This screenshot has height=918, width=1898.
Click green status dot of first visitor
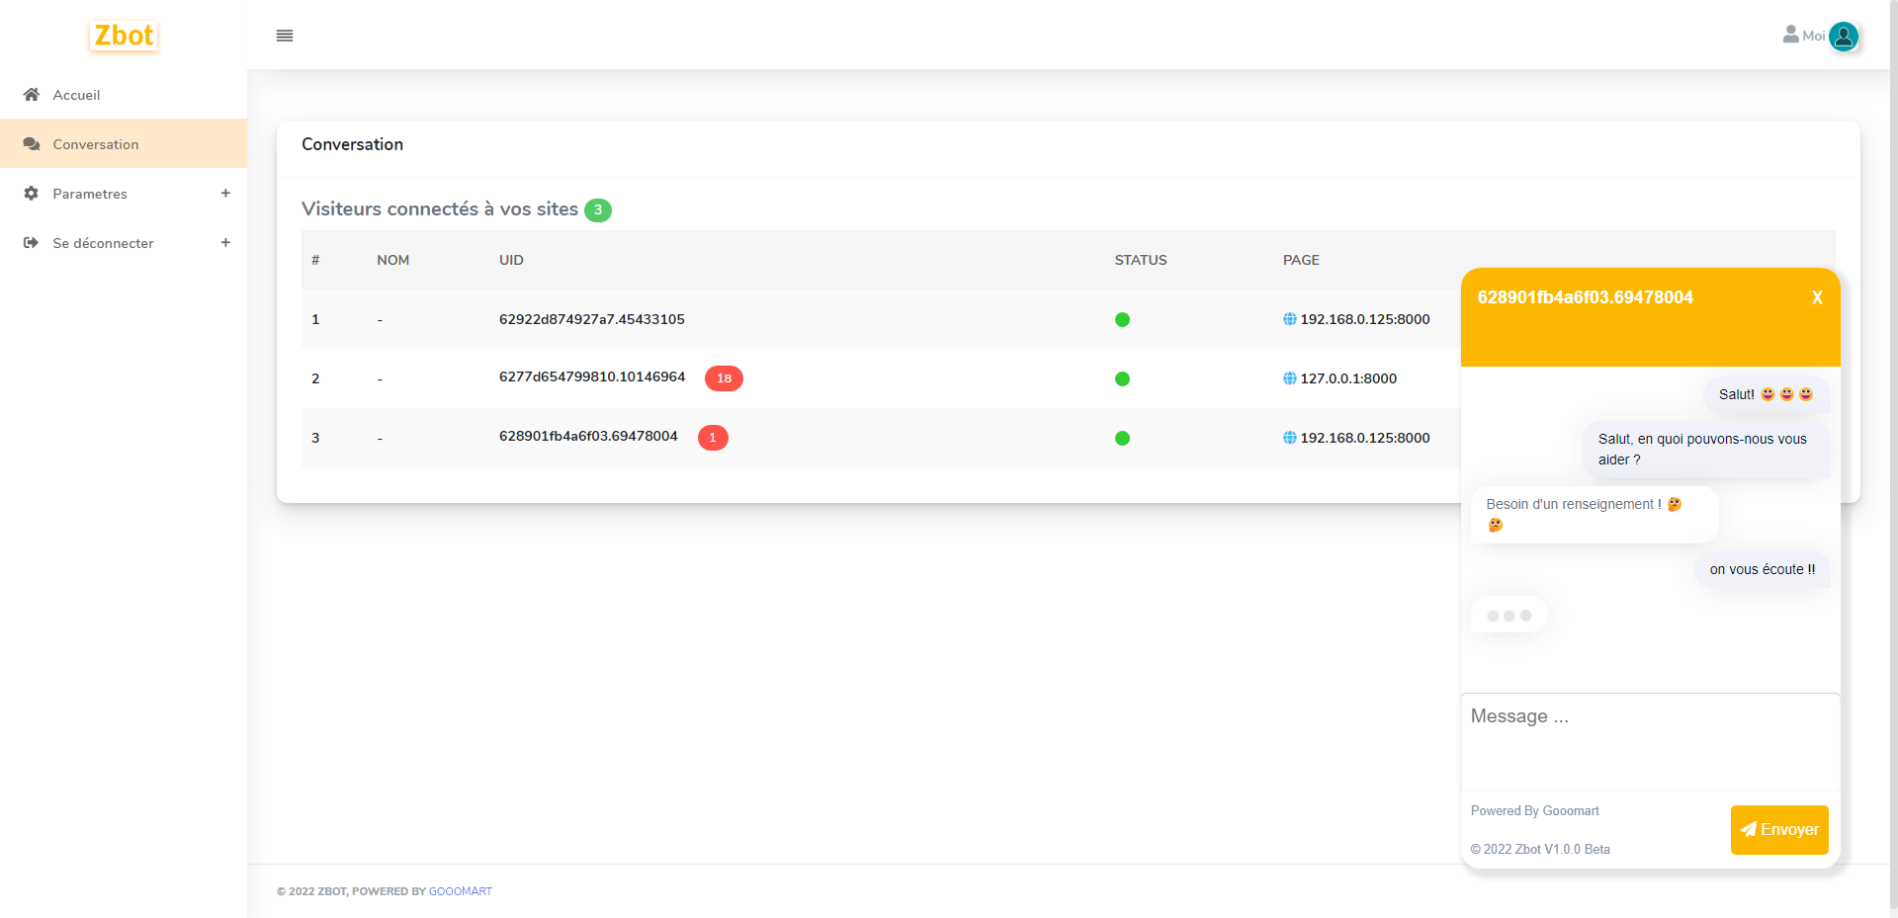pyautogui.click(x=1122, y=319)
